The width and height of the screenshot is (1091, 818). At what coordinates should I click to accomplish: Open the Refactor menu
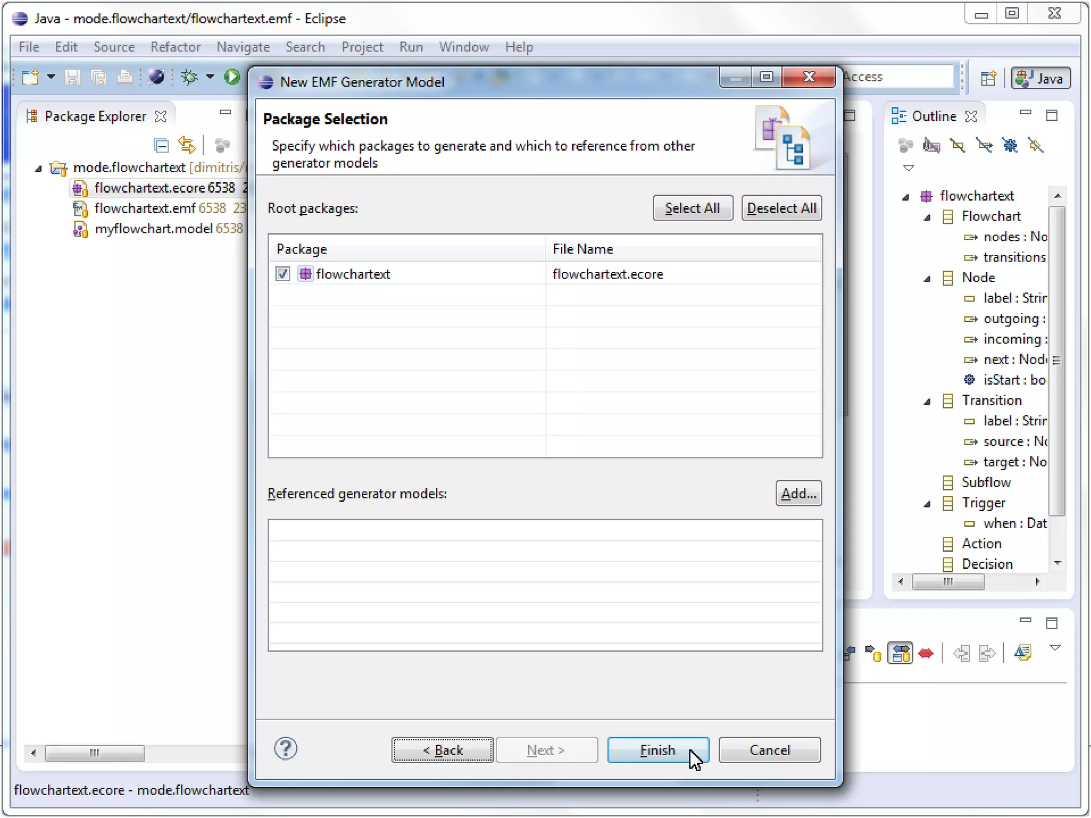click(x=175, y=47)
